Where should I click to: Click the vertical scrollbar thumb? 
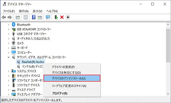coord(168,46)
